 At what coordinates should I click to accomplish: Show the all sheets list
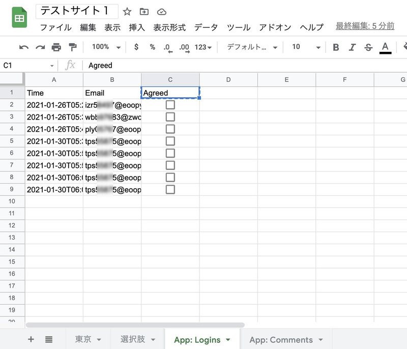tap(49, 339)
